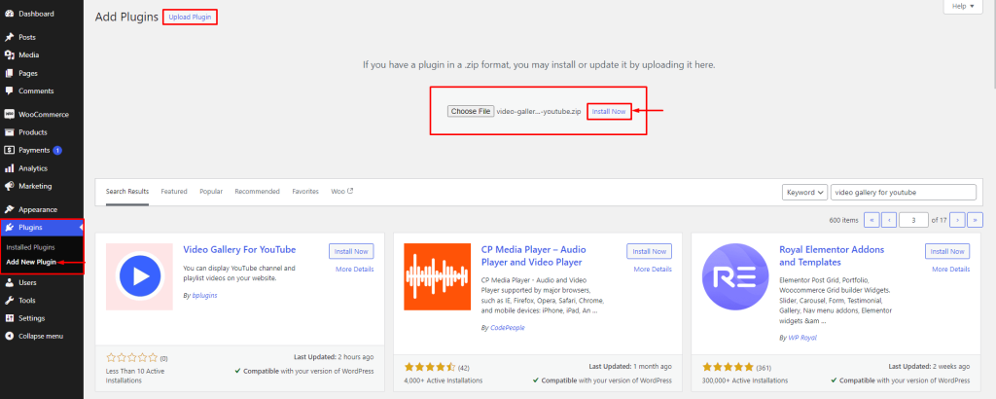Open the Woo external tab
The width and height of the screenshot is (996, 399).
click(x=341, y=192)
